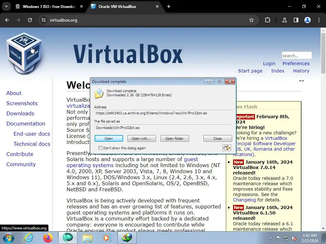Open the Index link
The width and height of the screenshot is (326, 244).
tap(278, 71)
